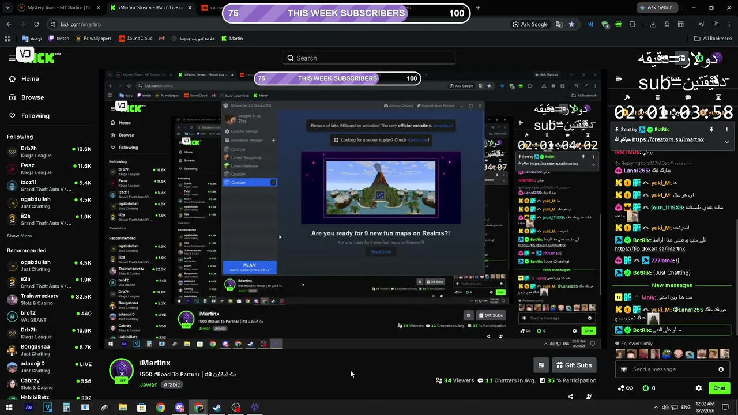Open Discord from the taskbar
This screenshot has width=738, height=415.
179,408
